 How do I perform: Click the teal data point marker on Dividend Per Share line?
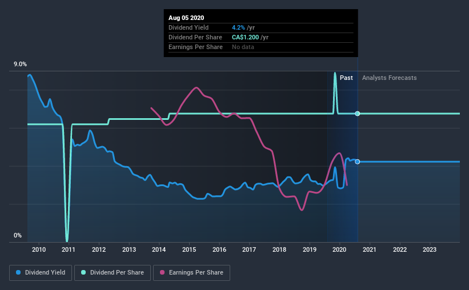click(x=358, y=114)
